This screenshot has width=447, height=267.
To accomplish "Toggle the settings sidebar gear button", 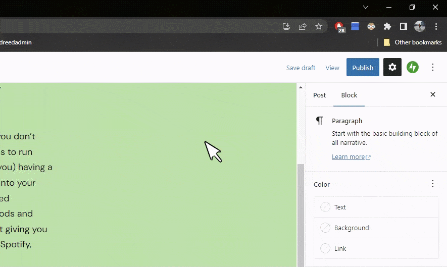I will pyautogui.click(x=392, y=68).
